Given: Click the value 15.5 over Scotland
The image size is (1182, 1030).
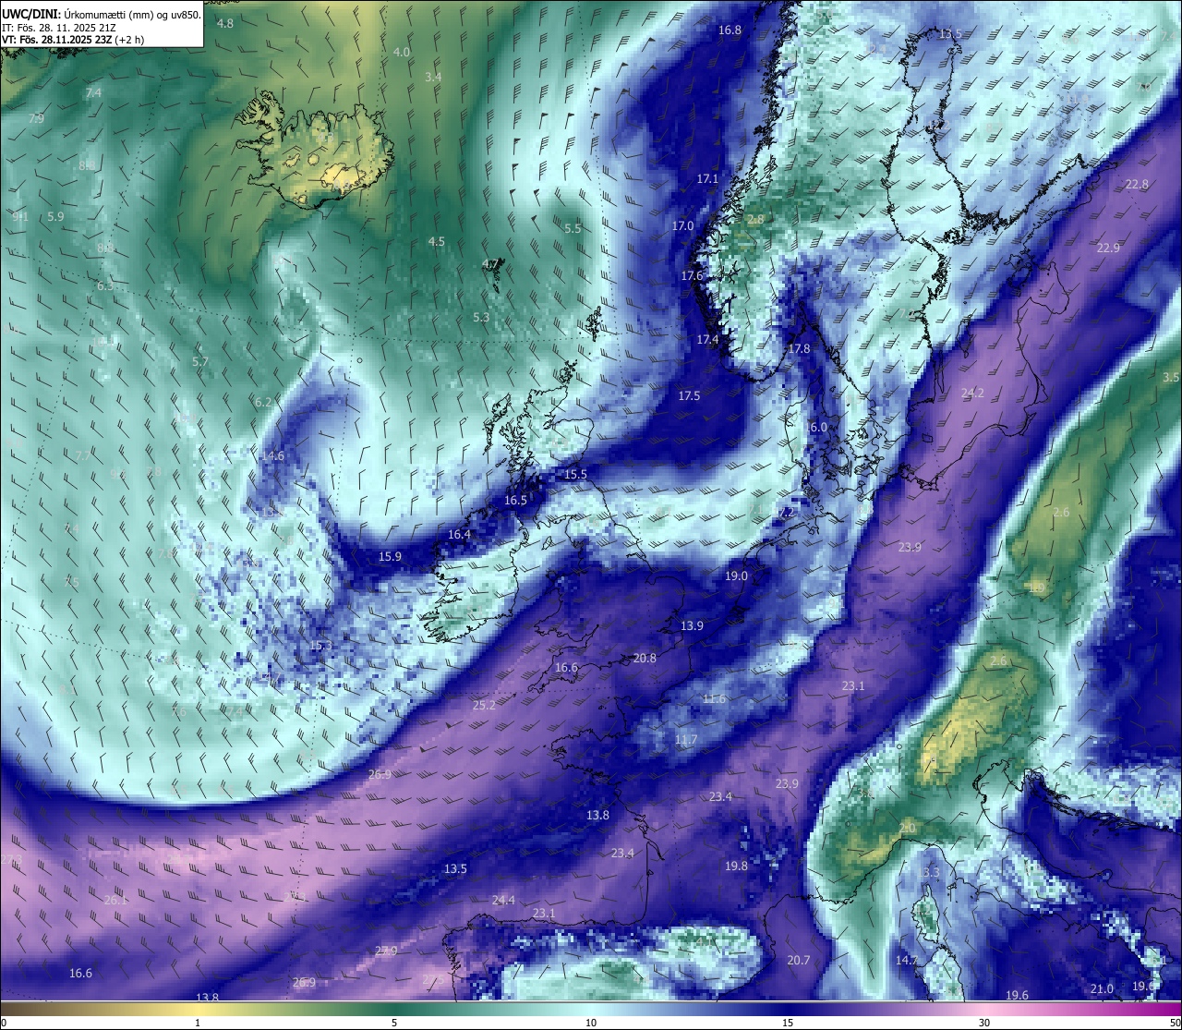Looking at the screenshot, I should point(575,475).
